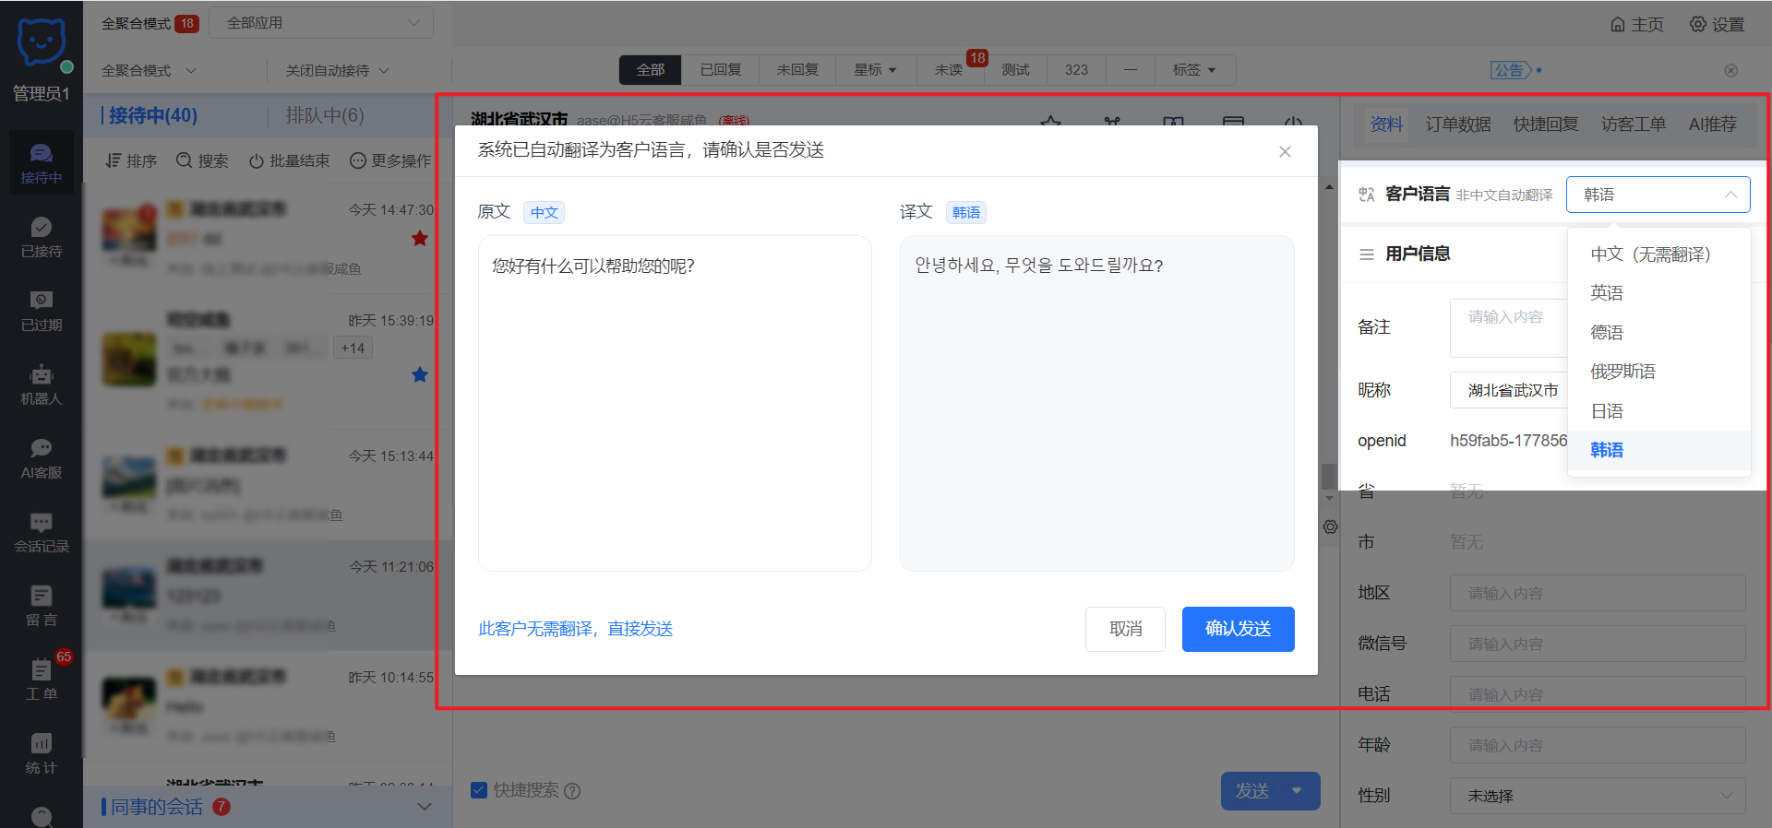
Task: Click the 公告 announcement tag
Action: (1510, 70)
